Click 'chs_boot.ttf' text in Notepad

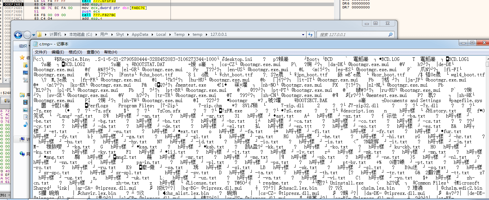(x=157, y=75)
